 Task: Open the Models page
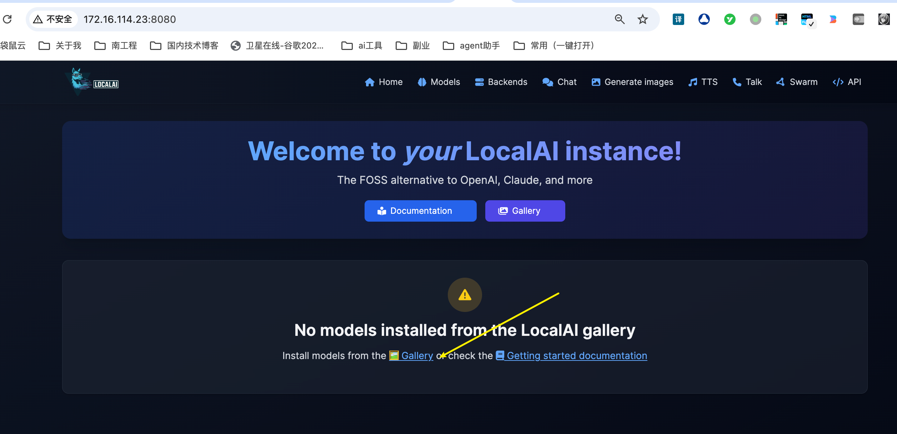click(439, 82)
